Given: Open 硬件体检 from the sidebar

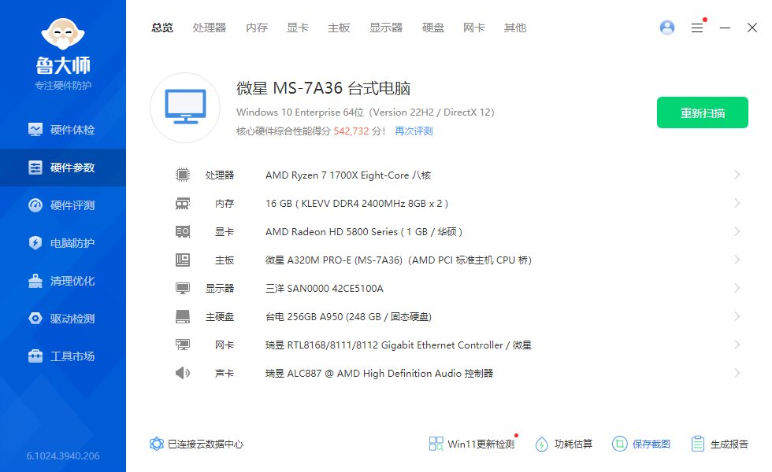Looking at the screenshot, I should pos(63,130).
